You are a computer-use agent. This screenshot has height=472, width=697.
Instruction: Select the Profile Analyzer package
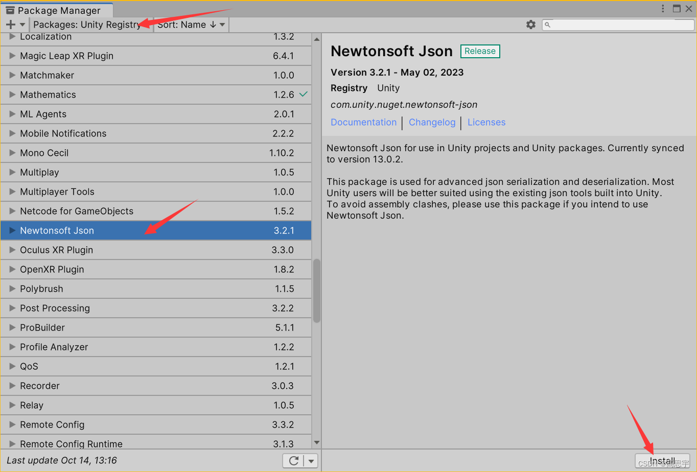click(x=156, y=347)
